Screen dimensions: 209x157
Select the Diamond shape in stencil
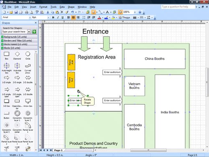[x=17, y=56]
